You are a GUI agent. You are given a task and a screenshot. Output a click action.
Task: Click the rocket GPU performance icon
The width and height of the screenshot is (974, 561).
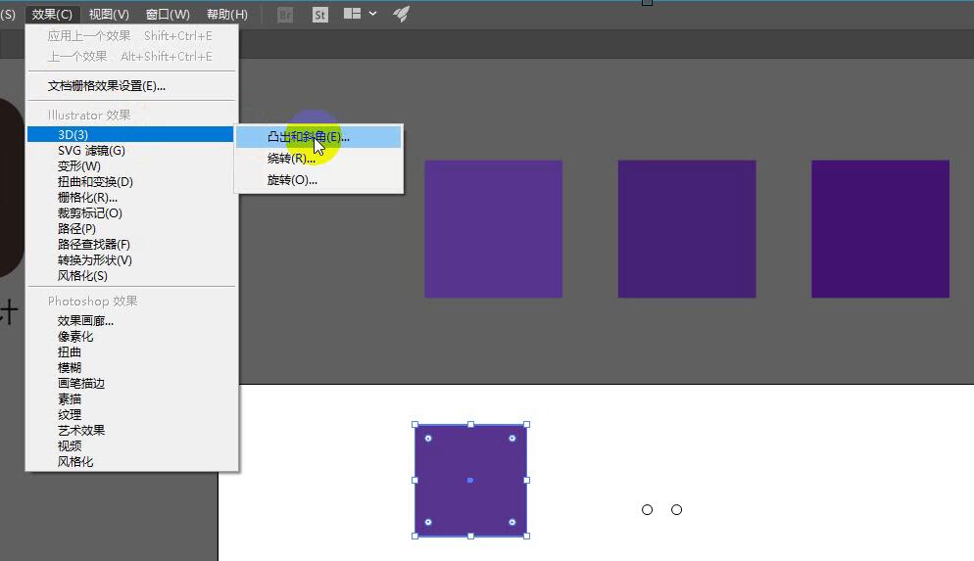pyautogui.click(x=402, y=14)
